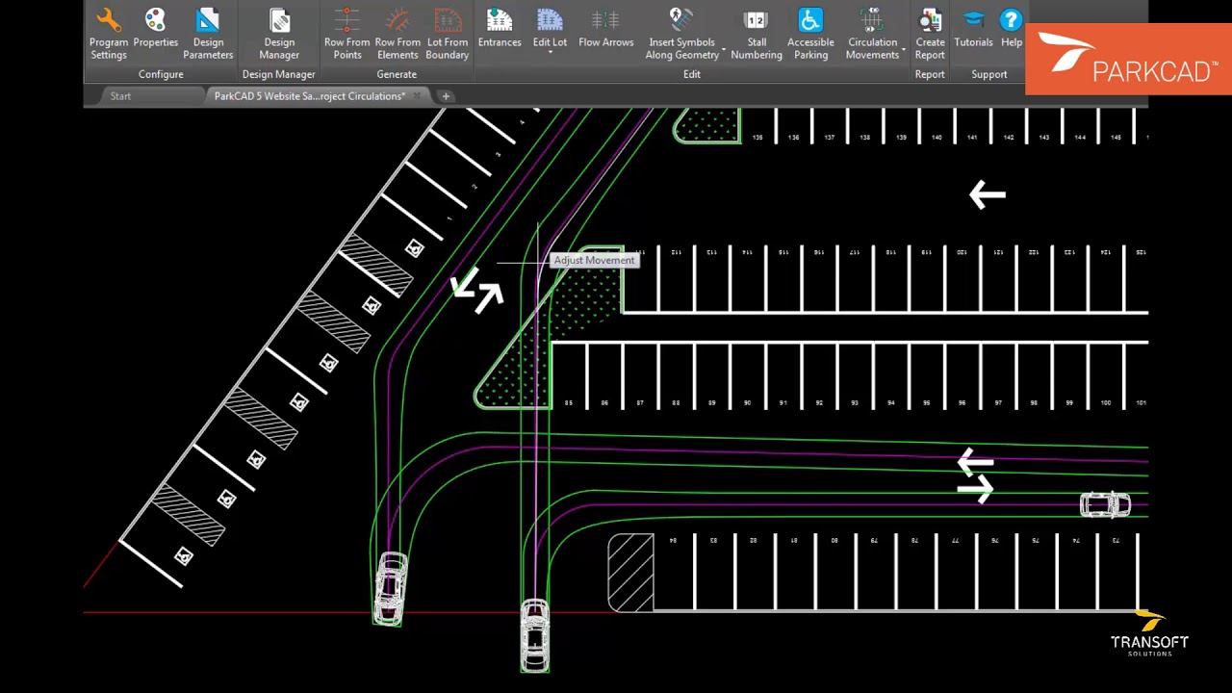
Task: Click the Generate panel label
Action: coord(397,74)
